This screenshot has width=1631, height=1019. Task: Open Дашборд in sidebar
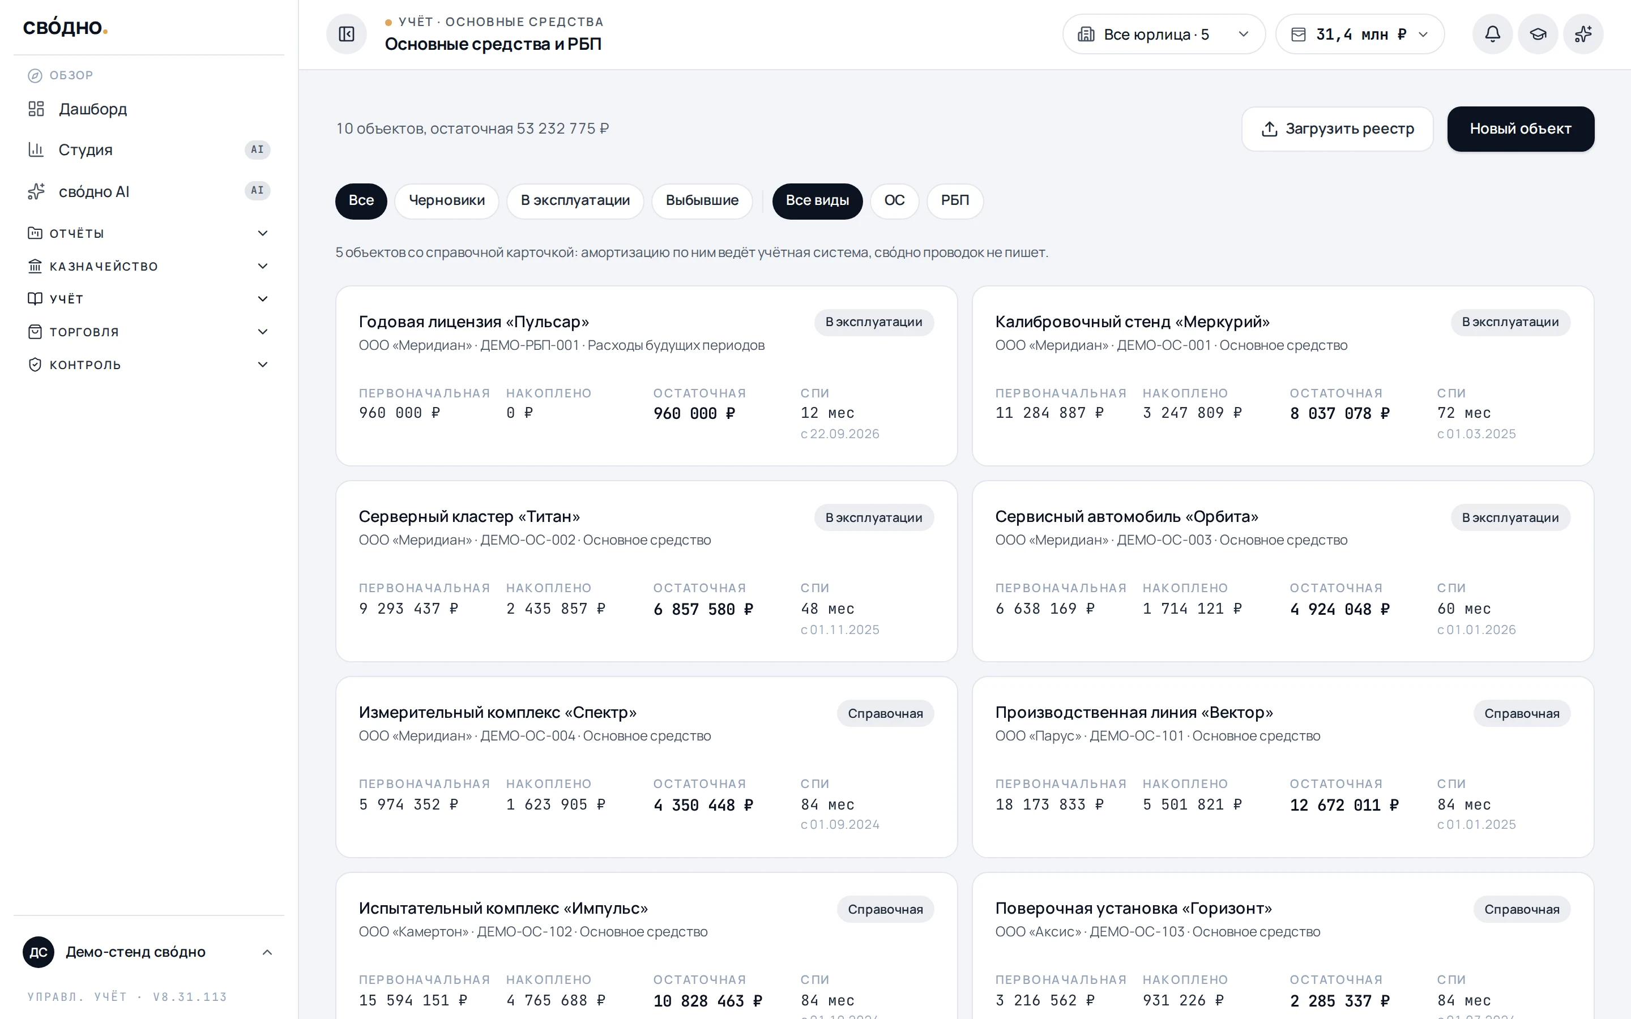click(148, 109)
